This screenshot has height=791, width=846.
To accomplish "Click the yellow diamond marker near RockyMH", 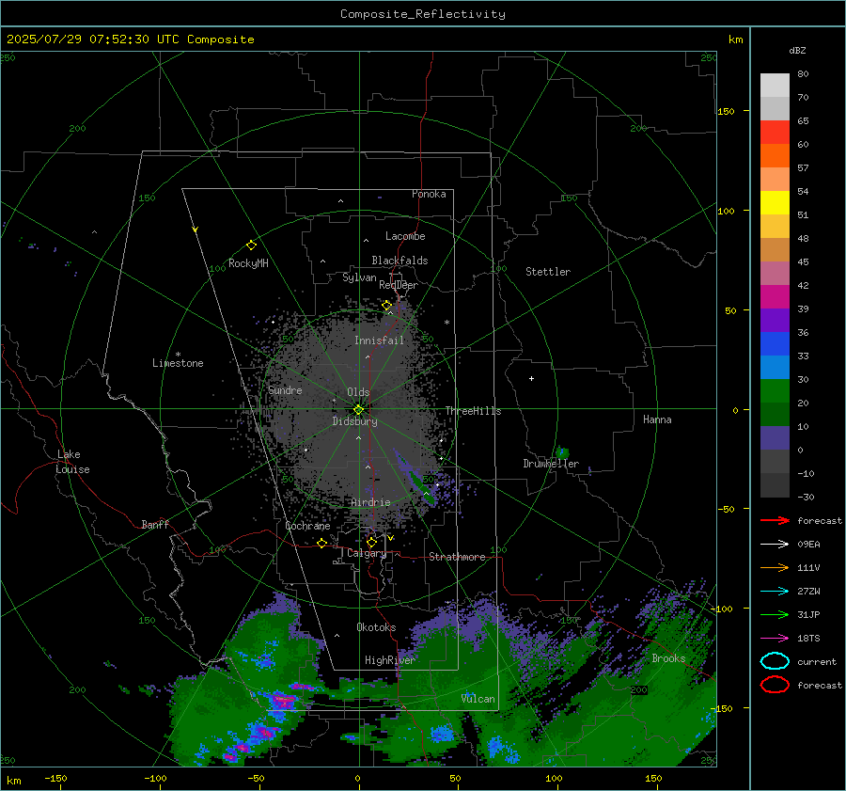I will (251, 245).
